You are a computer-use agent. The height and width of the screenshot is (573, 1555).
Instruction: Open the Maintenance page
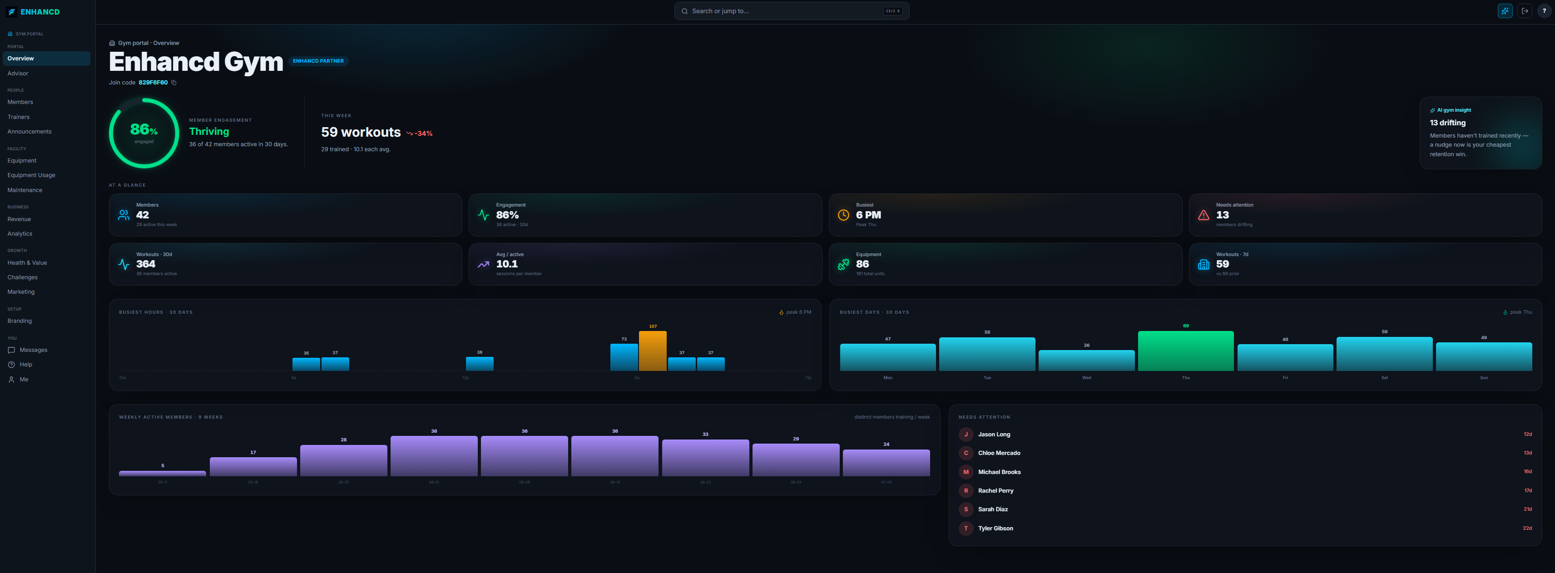[46, 190]
